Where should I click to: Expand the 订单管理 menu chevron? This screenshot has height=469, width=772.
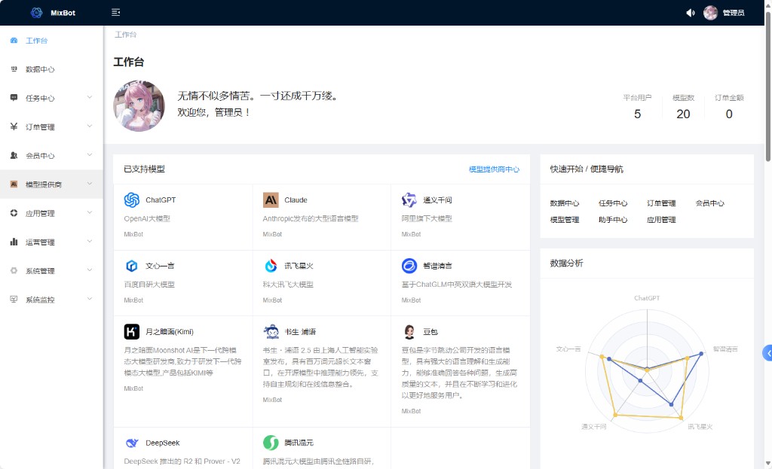(x=90, y=126)
